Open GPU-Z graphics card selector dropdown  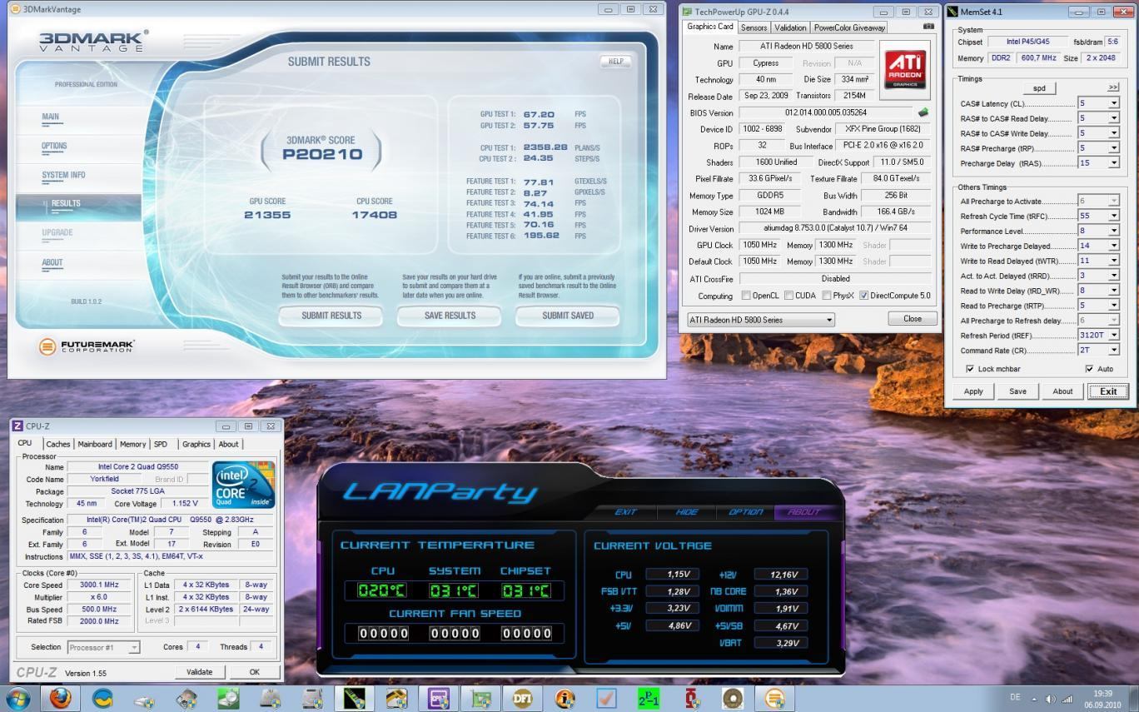point(760,320)
